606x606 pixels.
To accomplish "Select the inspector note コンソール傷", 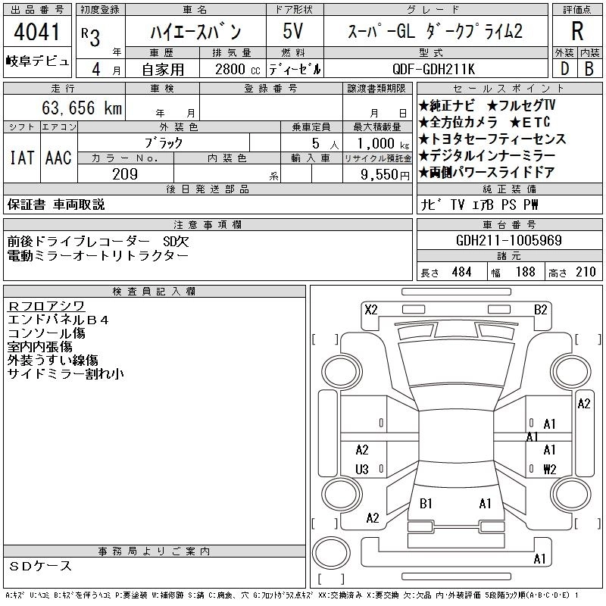I will [46, 333].
